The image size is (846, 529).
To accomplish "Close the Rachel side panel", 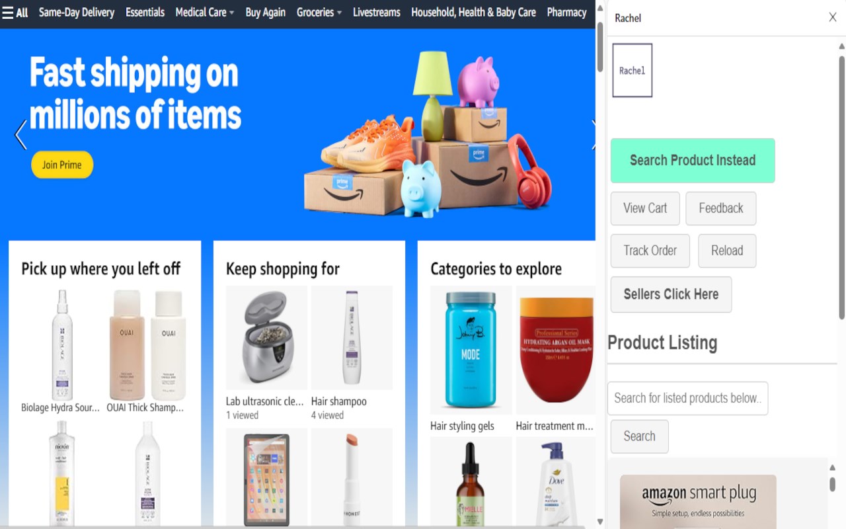I will pos(833,17).
